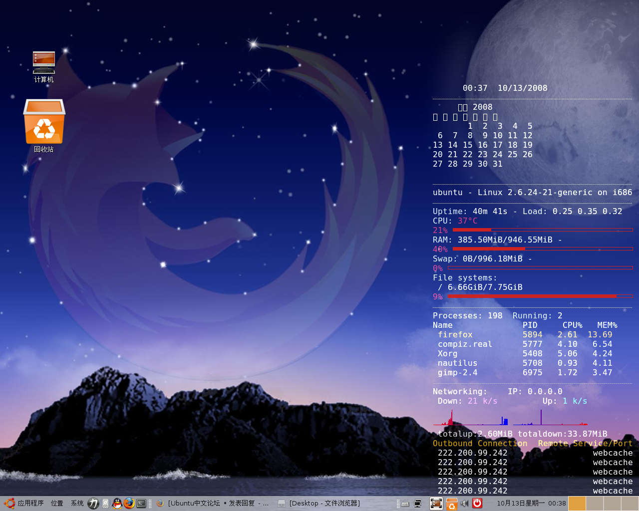
Task: Click the nautilus process row
Action: point(525,363)
